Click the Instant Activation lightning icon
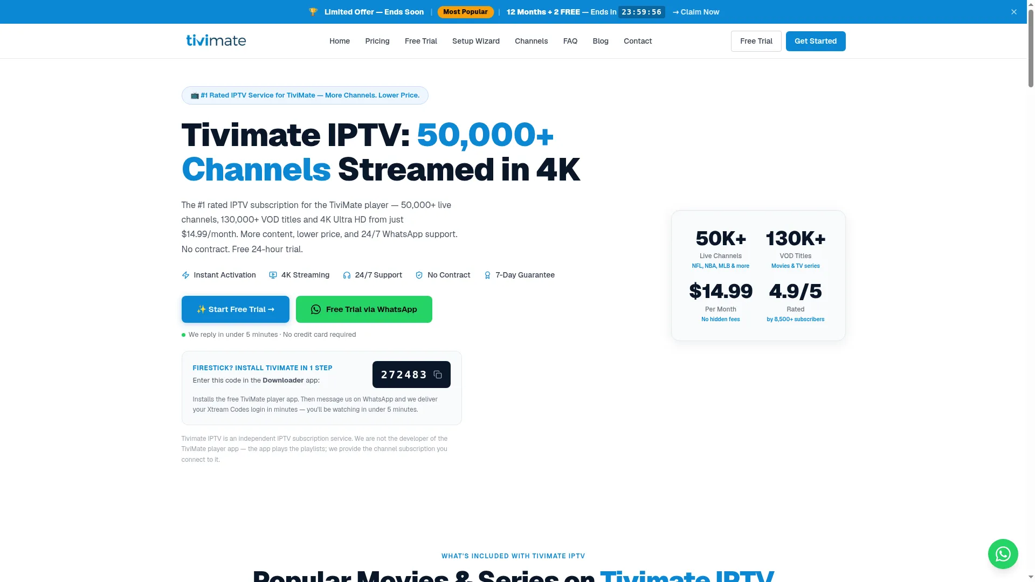Image resolution: width=1035 pixels, height=582 pixels. (x=185, y=275)
